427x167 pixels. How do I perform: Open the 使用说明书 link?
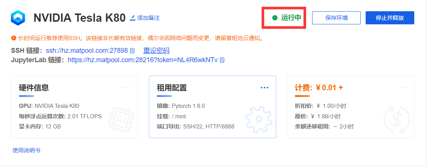[27, 150]
